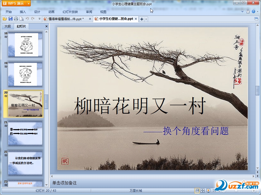261x195 pixels.
Task: Select slide 19 thumbnail BEFORE 6 BEERS
Action: click(25, 74)
